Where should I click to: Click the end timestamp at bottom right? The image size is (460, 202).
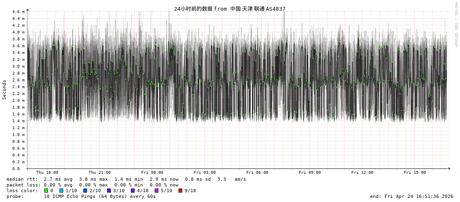412,196
